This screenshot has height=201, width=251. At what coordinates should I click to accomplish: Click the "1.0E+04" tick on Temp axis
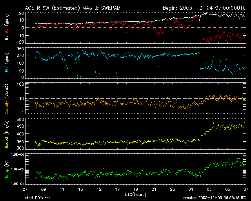[x=18, y=184]
